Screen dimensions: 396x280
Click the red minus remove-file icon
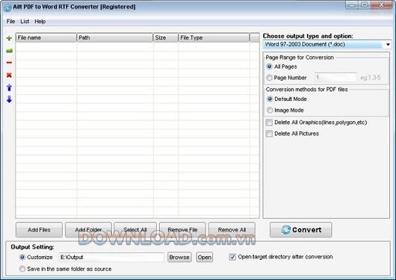(9, 63)
